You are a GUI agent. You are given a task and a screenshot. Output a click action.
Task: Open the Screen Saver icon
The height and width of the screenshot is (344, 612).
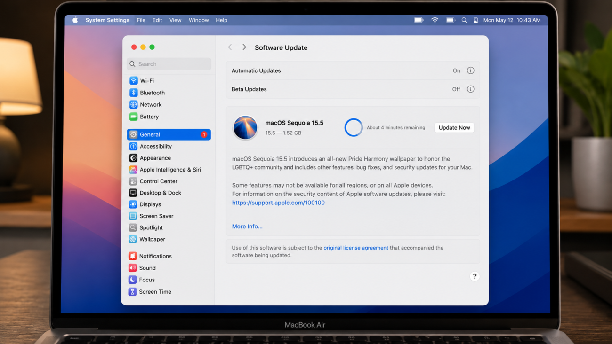(x=133, y=216)
